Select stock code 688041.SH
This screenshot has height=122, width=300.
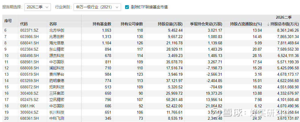30,43
